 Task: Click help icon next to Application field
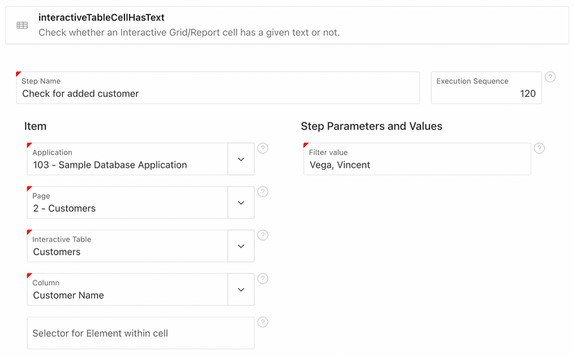coord(263,148)
